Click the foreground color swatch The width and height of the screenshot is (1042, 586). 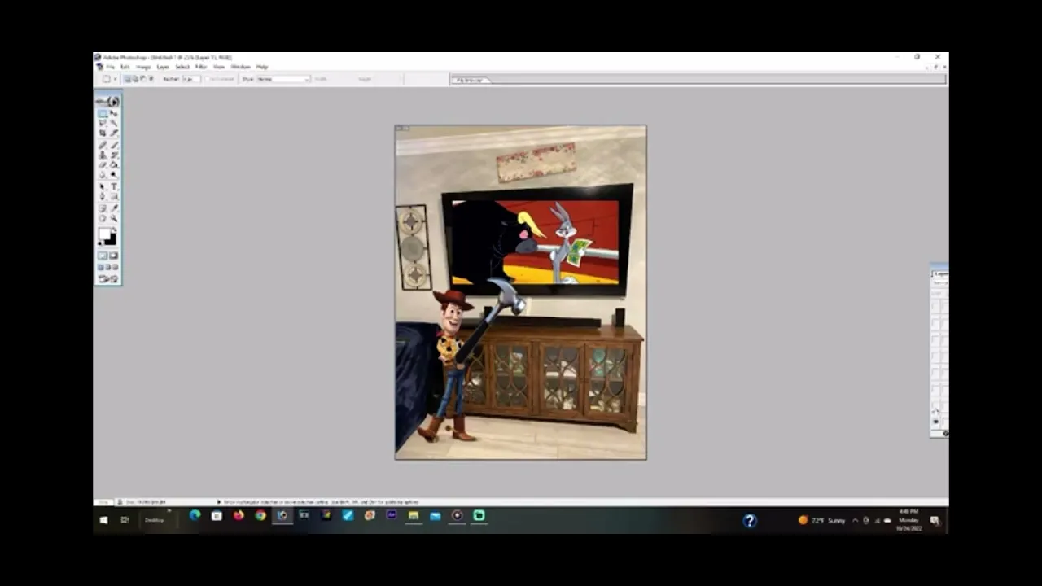click(x=103, y=234)
